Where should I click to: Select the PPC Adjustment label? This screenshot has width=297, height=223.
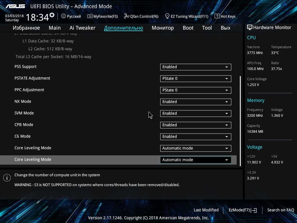click(29, 90)
